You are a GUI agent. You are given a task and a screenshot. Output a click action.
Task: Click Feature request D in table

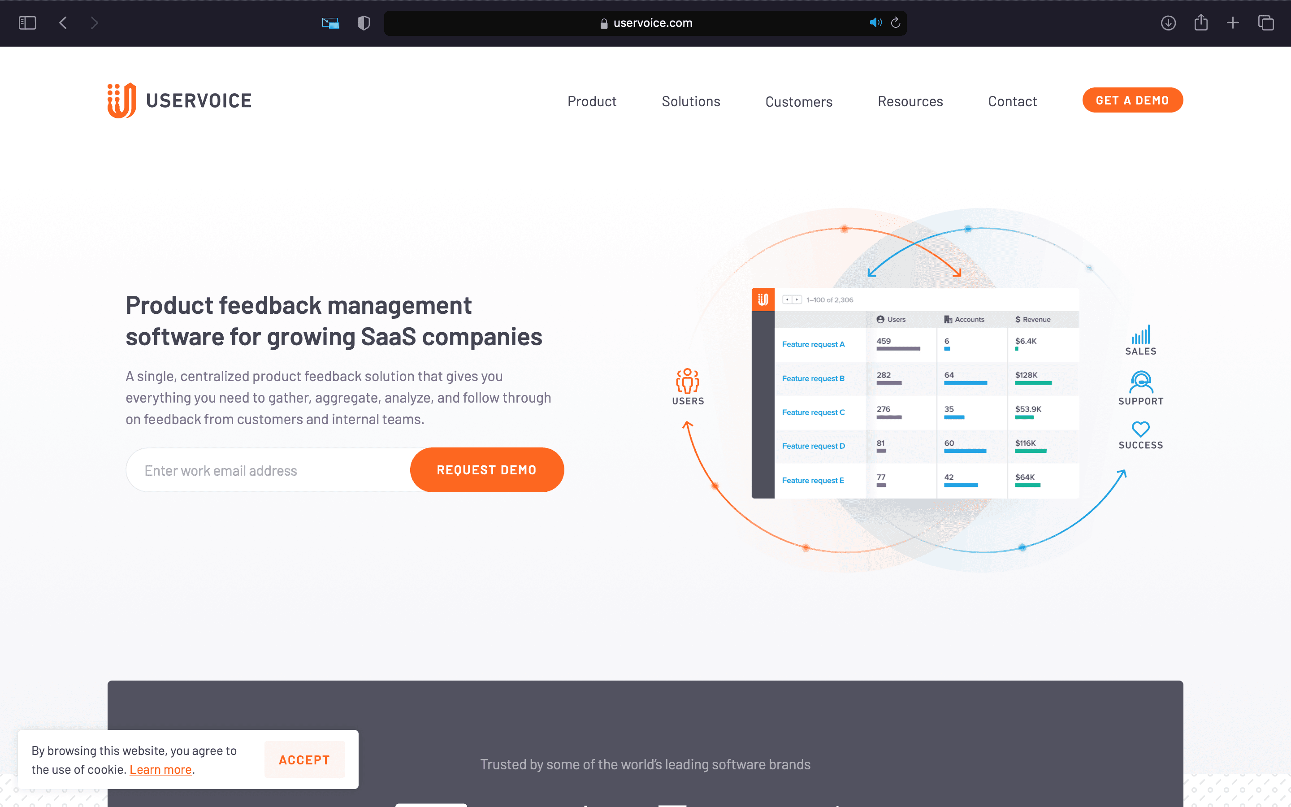pos(814,446)
